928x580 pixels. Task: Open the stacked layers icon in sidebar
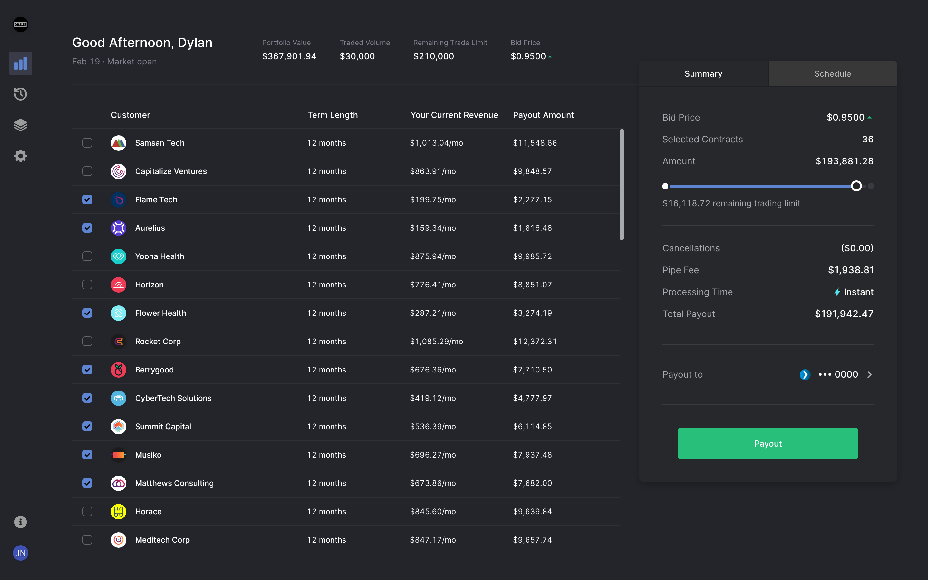21,125
